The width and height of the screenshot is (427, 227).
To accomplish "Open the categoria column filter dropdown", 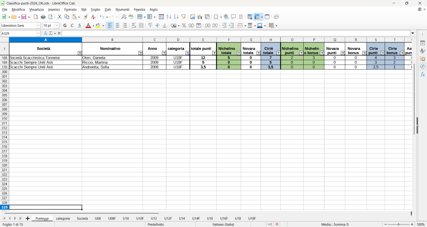I will click(x=187, y=53).
